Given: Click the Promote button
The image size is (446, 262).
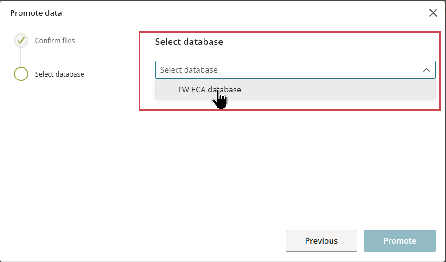Looking at the screenshot, I should coord(400,241).
